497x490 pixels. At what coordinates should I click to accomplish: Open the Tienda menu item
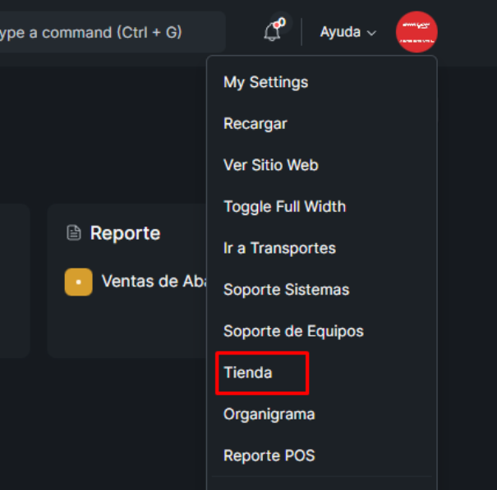(248, 373)
